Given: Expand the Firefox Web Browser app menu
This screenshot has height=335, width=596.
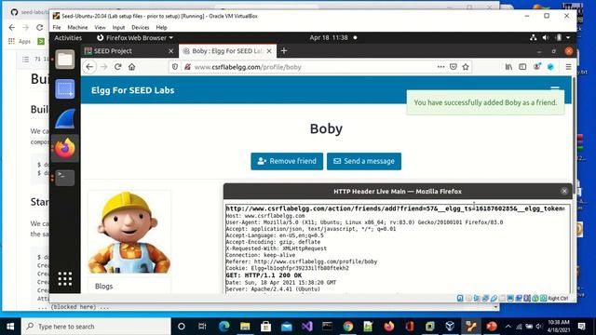Looking at the screenshot, I should [135, 37].
